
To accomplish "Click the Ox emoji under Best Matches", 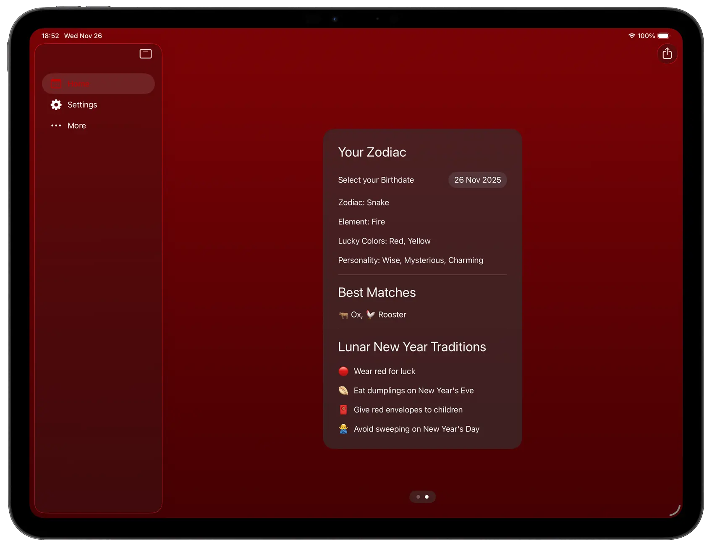I will coord(343,315).
